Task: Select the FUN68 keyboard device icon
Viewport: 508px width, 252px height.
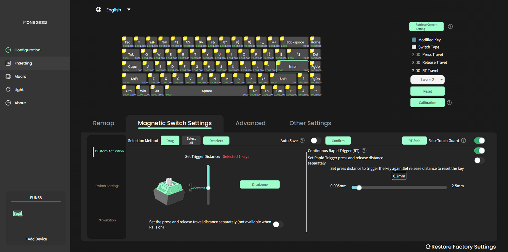Action: pyautogui.click(x=18, y=214)
